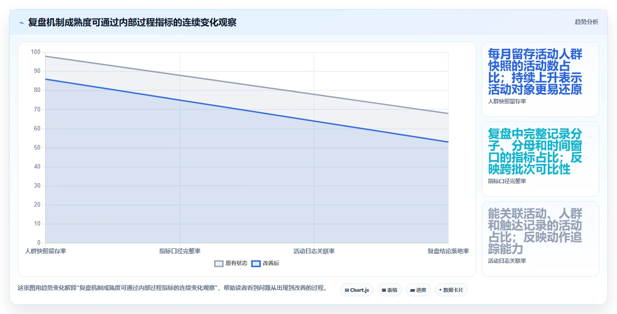Click the chart title 复盘机制成熟度 heading

(x=132, y=22)
